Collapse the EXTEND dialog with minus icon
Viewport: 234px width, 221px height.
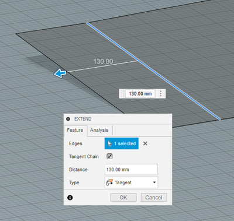coord(68,119)
